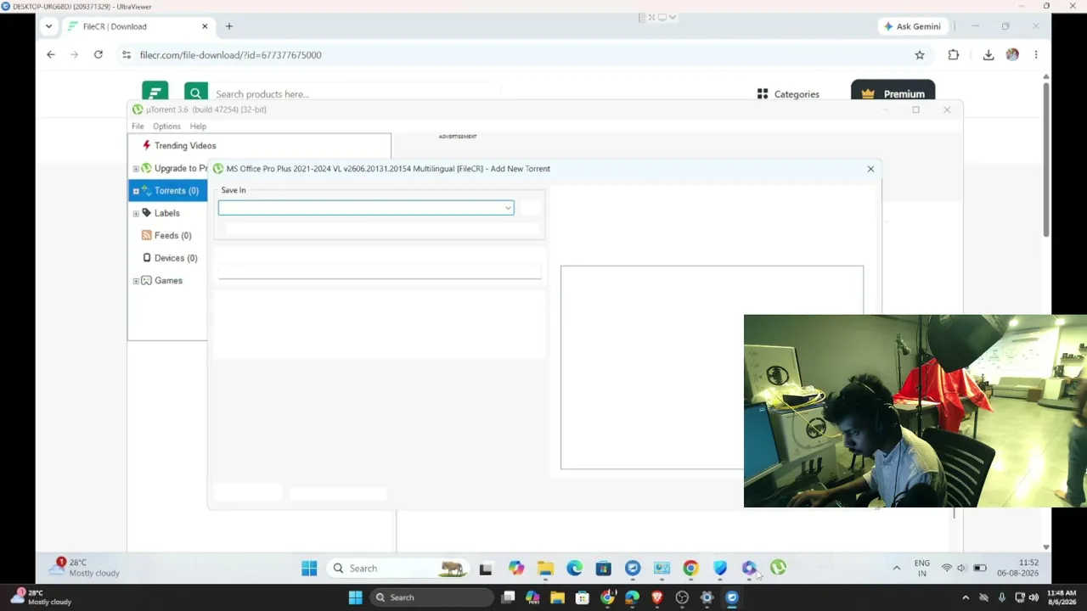
Task: Open uTorrent from the remote taskbar
Action: click(x=778, y=569)
